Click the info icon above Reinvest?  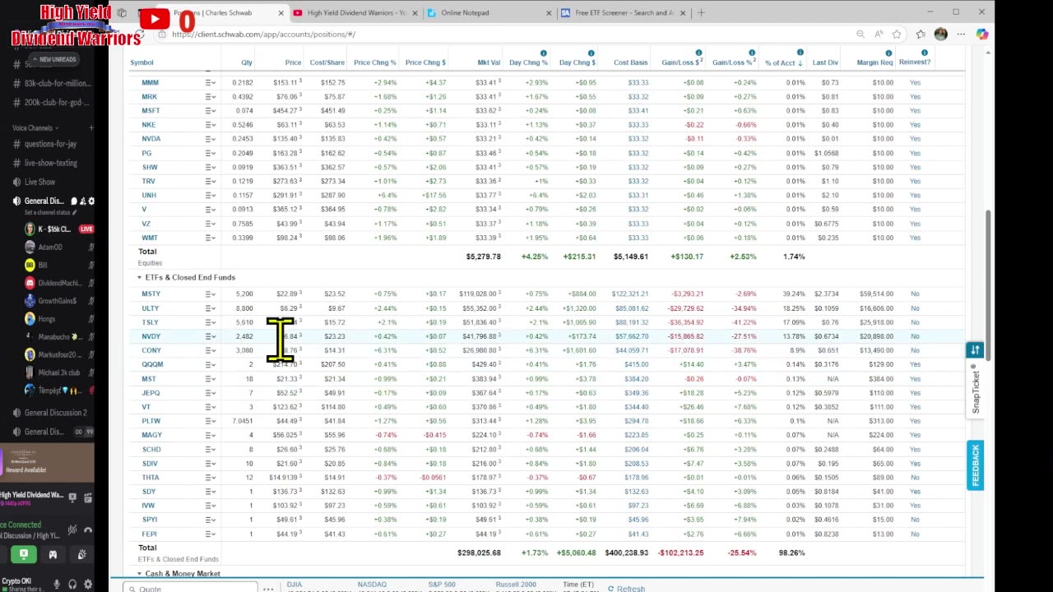pyautogui.click(x=925, y=53)
